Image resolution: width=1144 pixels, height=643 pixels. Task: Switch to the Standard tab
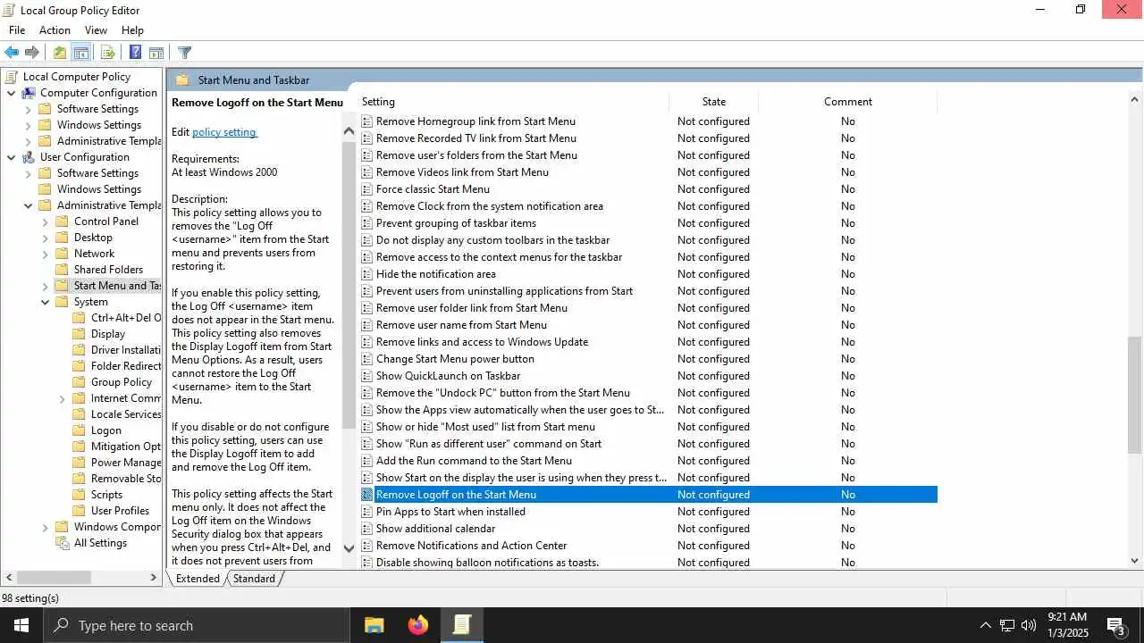pos(254,579)
